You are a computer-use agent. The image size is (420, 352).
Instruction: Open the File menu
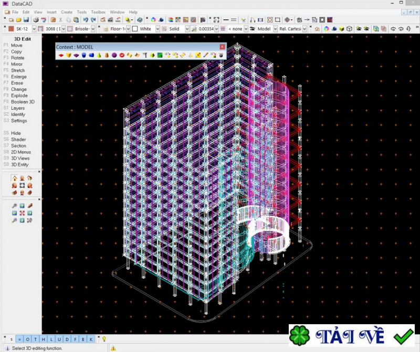coord(15,12)
